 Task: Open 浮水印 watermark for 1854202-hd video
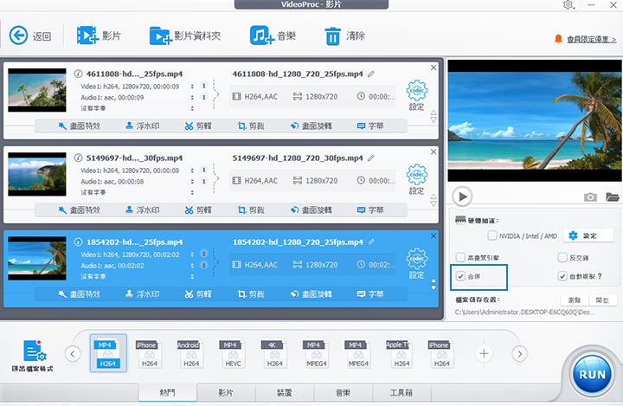click(x=143, y=293)
